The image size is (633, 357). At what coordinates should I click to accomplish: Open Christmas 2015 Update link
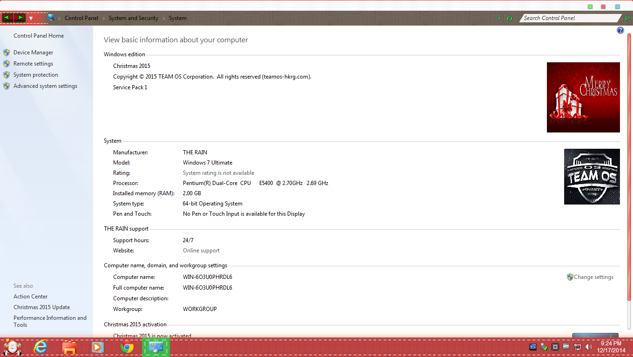click(41, 307)
